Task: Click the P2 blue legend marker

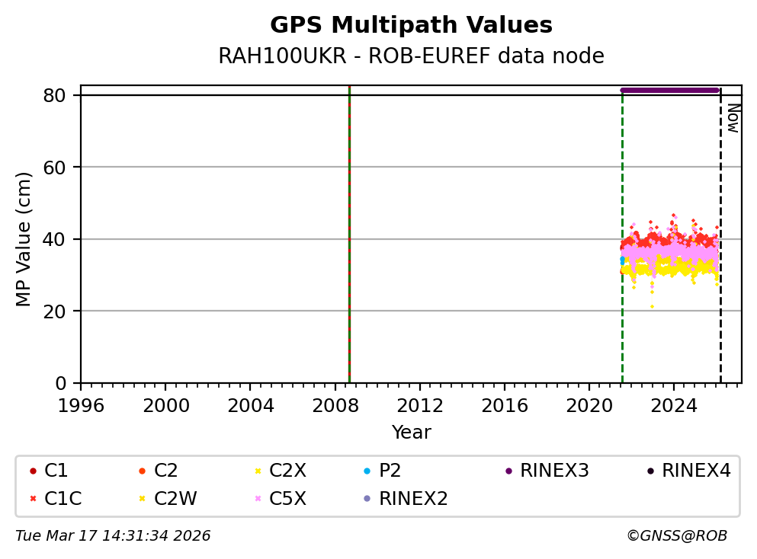Action: (x=367, y=471)
